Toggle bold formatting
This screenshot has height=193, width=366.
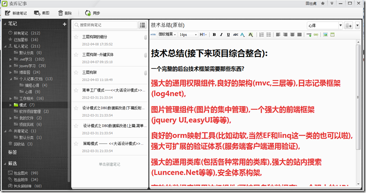[214, 34]
